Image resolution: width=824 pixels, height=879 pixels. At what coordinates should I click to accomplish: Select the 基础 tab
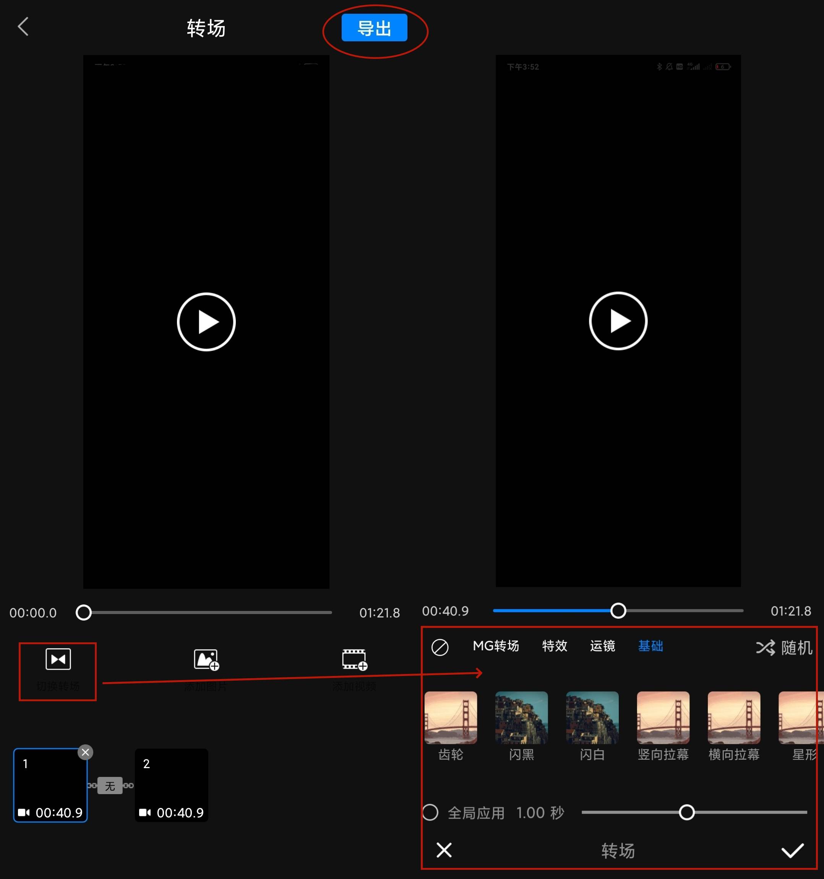650,646
